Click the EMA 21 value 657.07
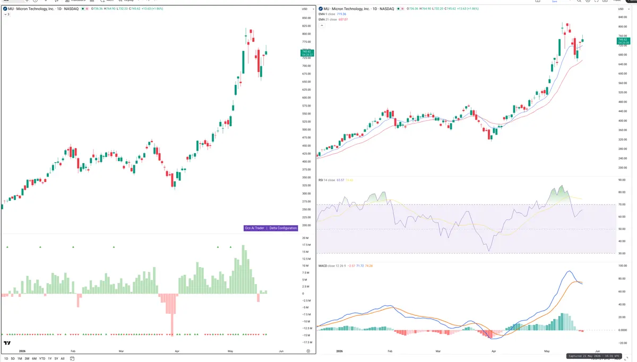Screen dimensions: 637x362 tap(343, 20)
